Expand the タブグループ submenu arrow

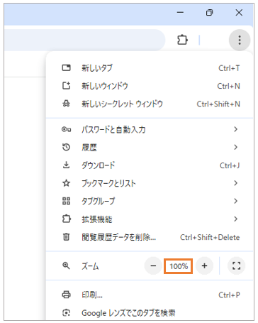tap(235, 201)
